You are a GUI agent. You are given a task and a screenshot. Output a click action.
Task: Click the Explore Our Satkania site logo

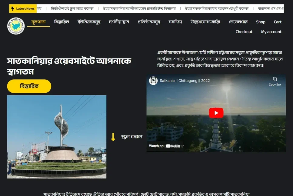tap(16, 26)
